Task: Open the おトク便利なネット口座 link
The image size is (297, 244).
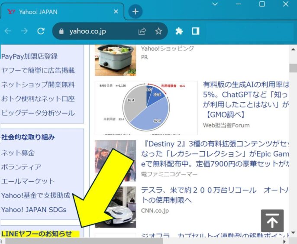Action: point(38,99)
